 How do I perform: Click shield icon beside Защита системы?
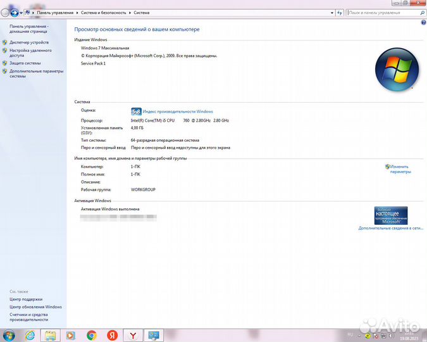point(4,63)
